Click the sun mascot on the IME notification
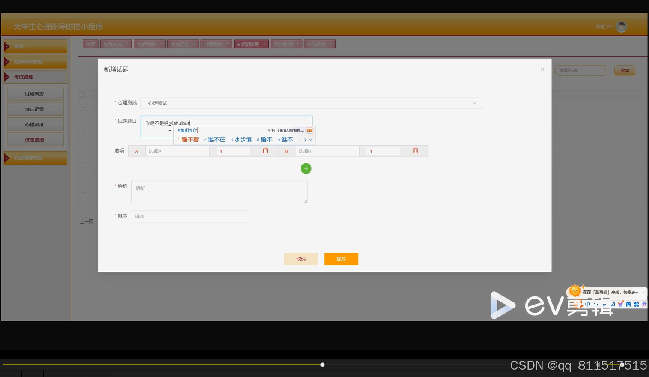649x377 pixels. [575, 291]
